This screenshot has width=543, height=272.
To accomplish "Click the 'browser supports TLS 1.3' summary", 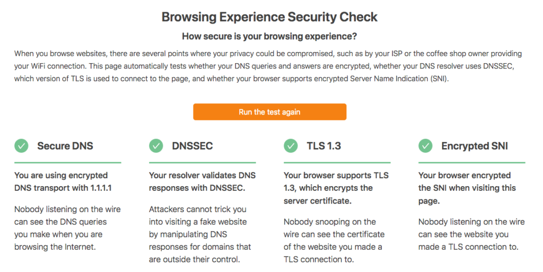I will [x=336, y=188].
